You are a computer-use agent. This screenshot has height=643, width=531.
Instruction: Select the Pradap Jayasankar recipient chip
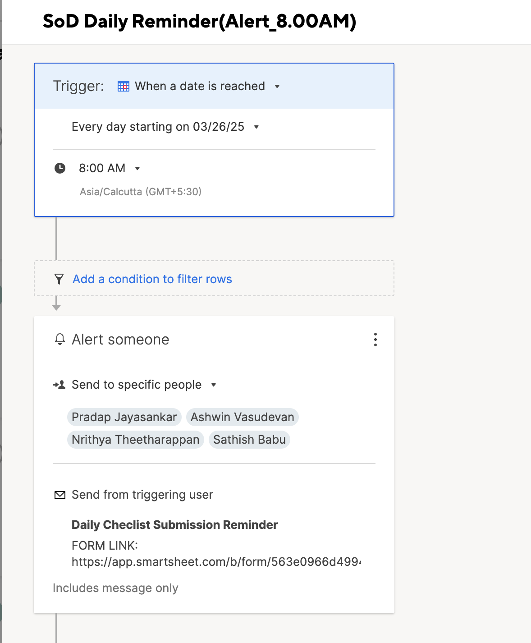point(124,417)
